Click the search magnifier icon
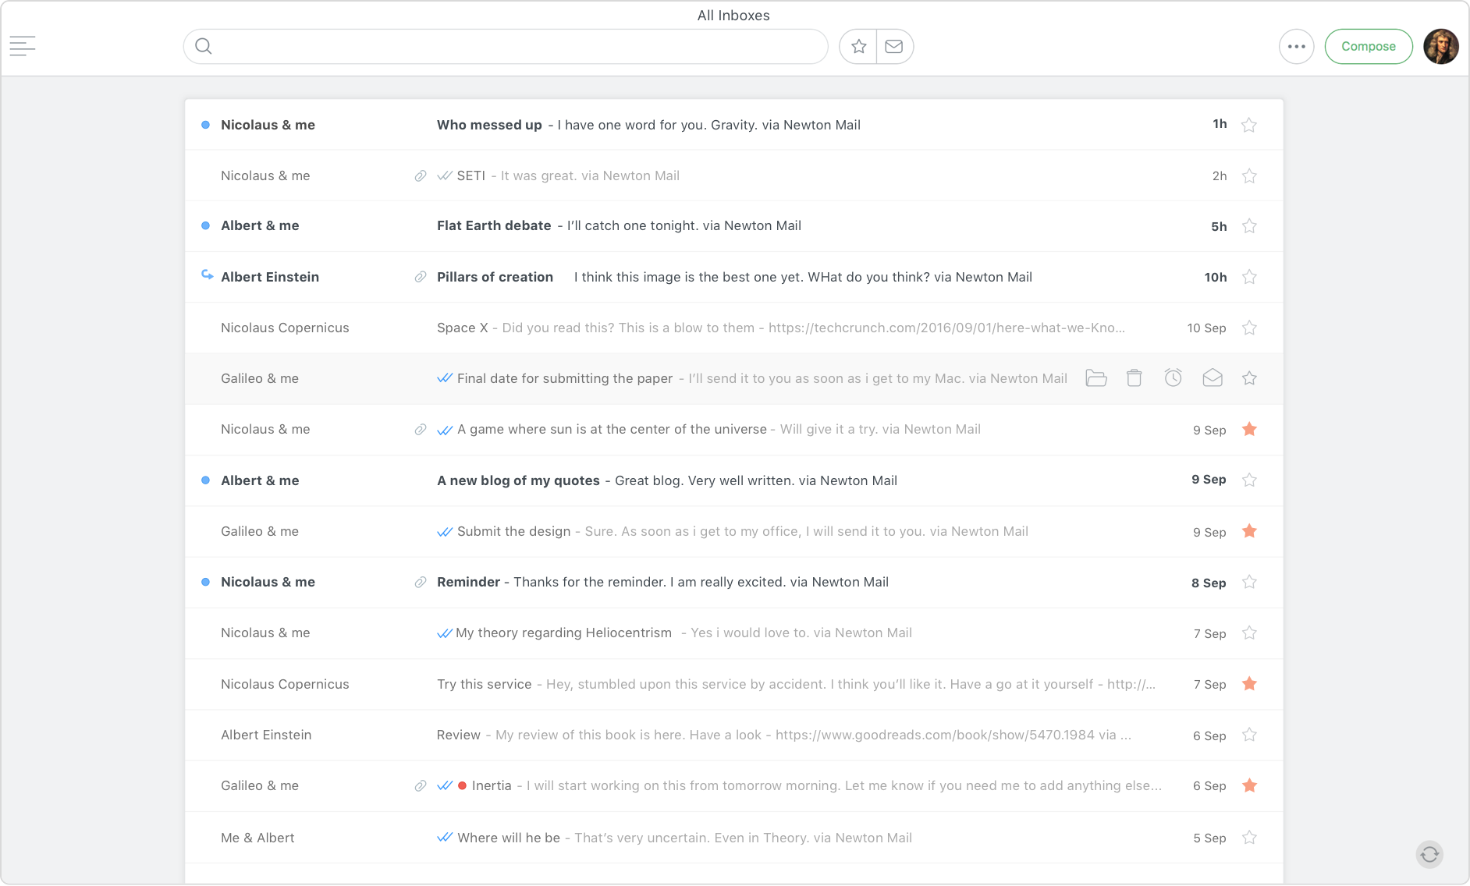 point(204,46)
